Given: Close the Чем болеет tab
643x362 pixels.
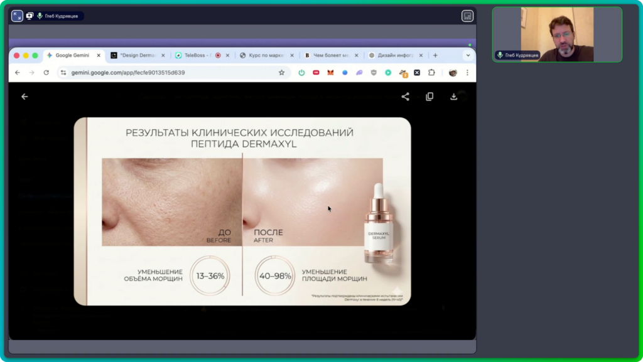Looking at the screenshot, I should click(x=357, y=55).
